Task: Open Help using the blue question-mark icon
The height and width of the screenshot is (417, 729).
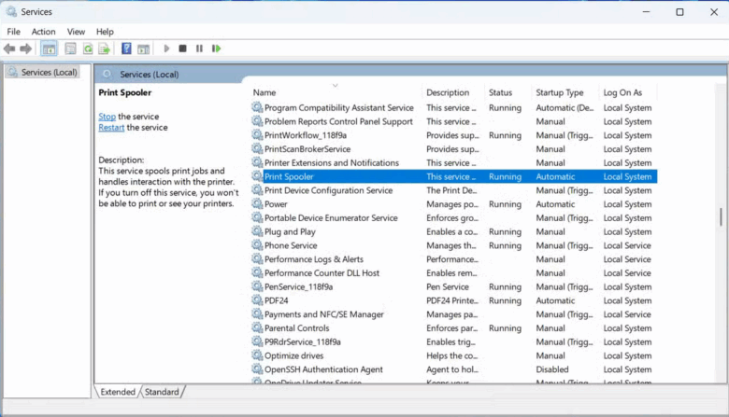Action: [x=126, y=49]
